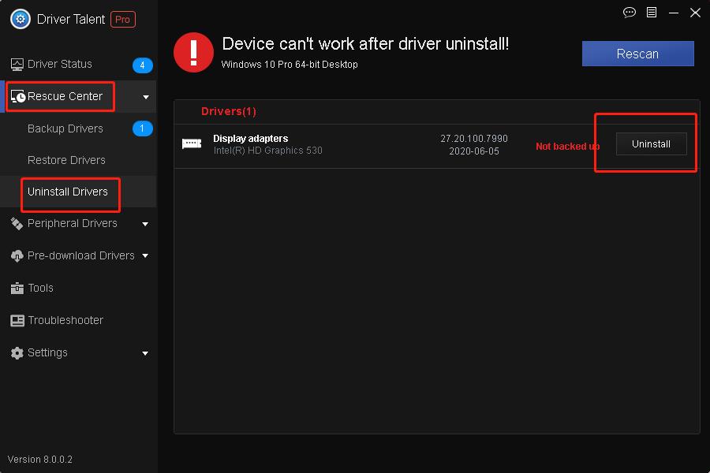Open Pre-download Drivers section

click(81, 255)
